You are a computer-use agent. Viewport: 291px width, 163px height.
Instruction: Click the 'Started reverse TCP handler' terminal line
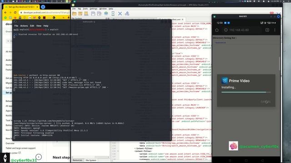pos(46,34)
